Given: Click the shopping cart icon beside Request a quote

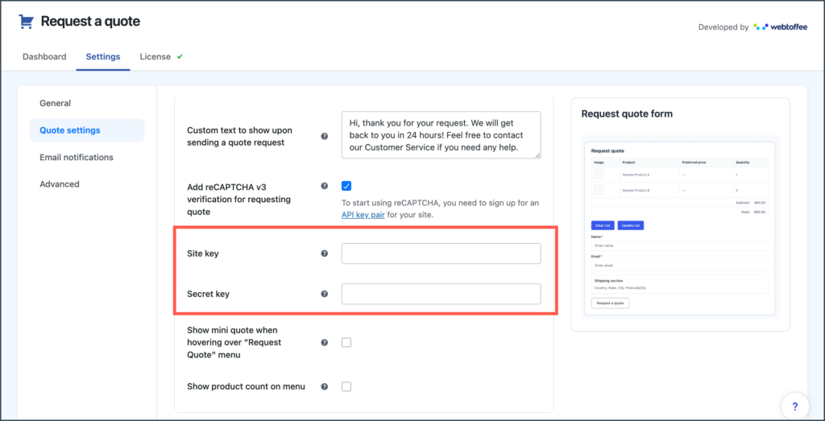Looking at the screenshot, I should tap(26, 21).
